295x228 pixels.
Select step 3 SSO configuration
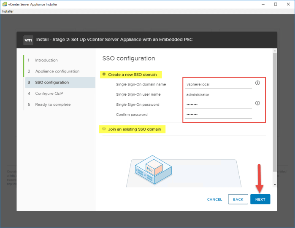point(60,83)
